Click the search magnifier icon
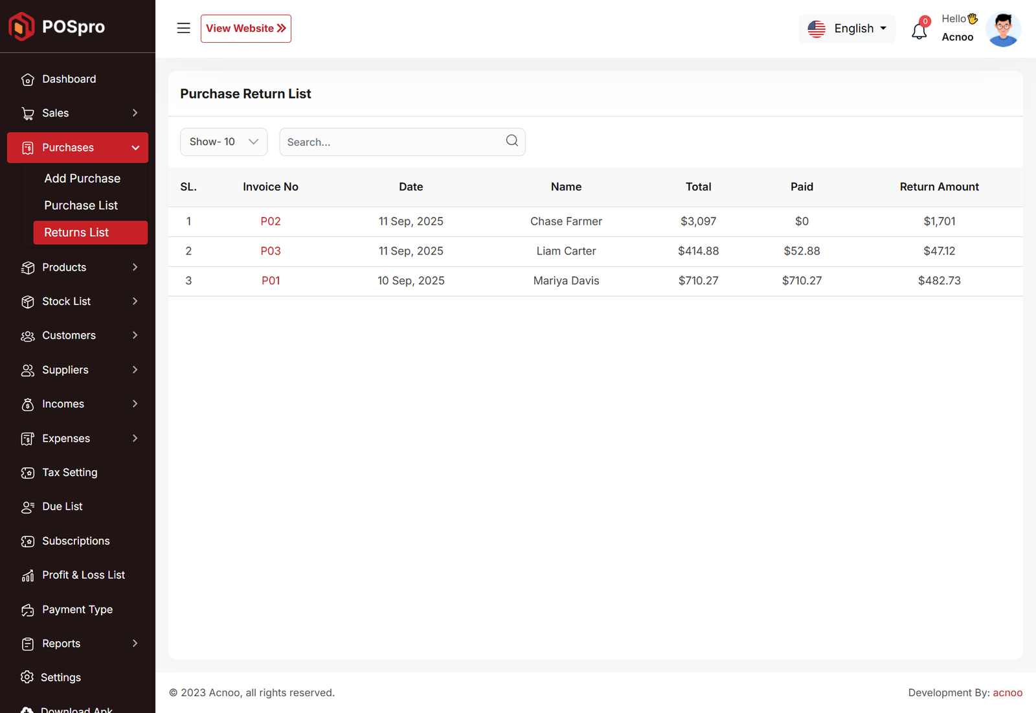The image size is (1036, 713). 512,141
